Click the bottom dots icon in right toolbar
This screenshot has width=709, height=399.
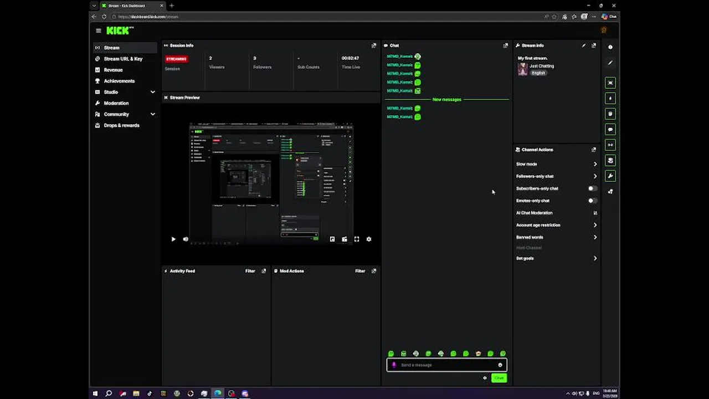point(610,191)
